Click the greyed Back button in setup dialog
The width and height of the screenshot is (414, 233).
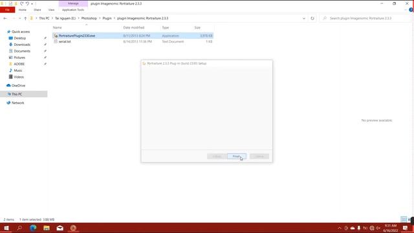coord(217,157)
